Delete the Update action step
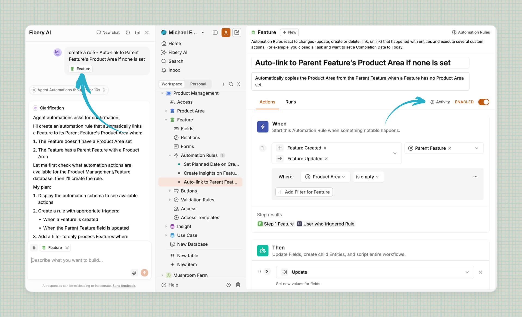 480,272
